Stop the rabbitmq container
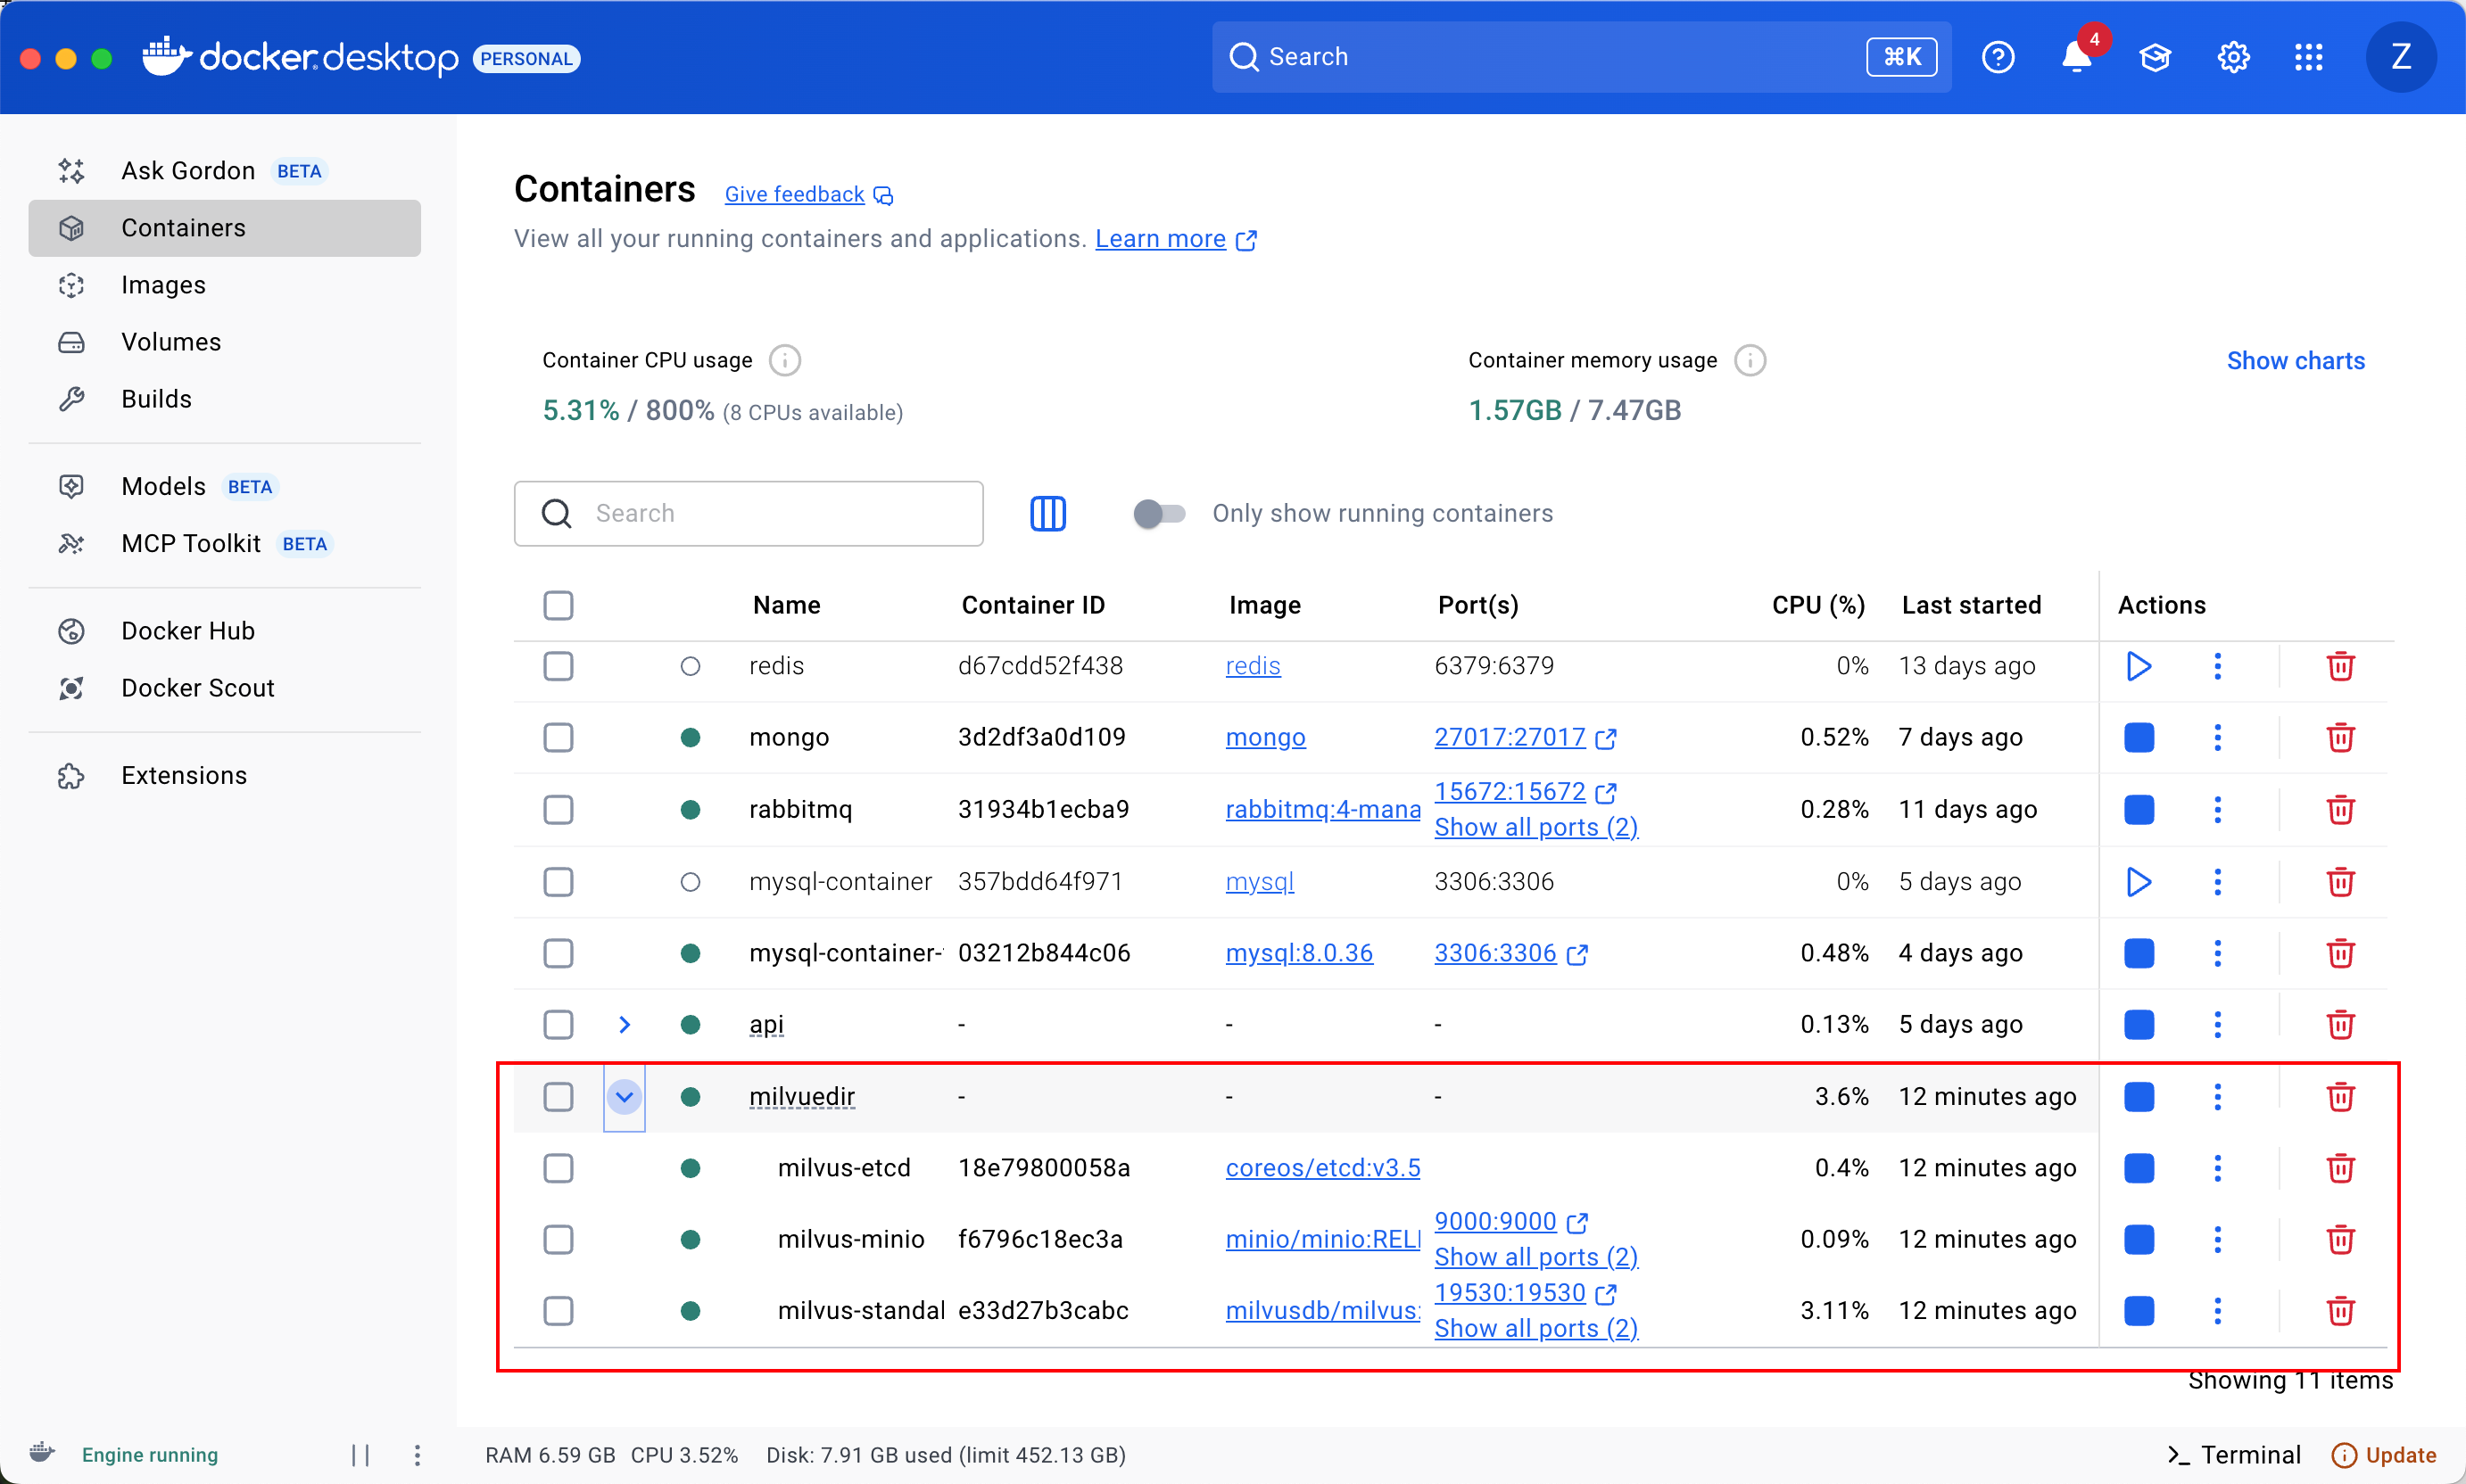Screen dimensions: 2466x1484 click(2139, 810)
